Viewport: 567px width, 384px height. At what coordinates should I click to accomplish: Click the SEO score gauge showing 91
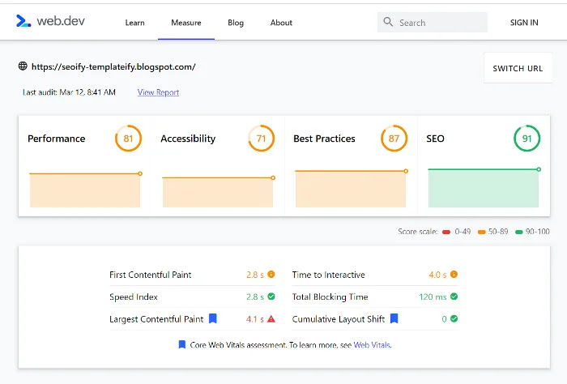(x=526, y=139)
